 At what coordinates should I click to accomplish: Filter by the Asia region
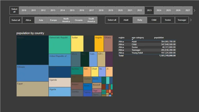click(41, 20)
